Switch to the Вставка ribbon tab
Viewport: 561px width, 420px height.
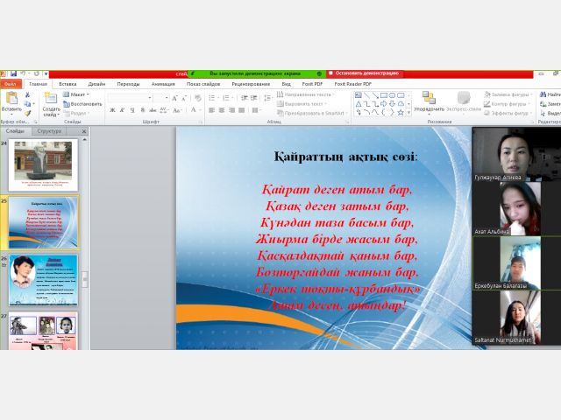click(x=67, y=84)
